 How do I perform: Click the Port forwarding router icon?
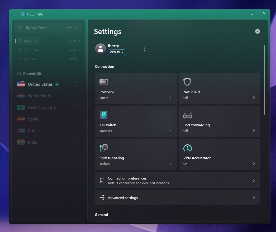[x=187, y=115]
